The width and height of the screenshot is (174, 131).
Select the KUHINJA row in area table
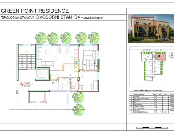pyautogui.click(x=152, y=100)
